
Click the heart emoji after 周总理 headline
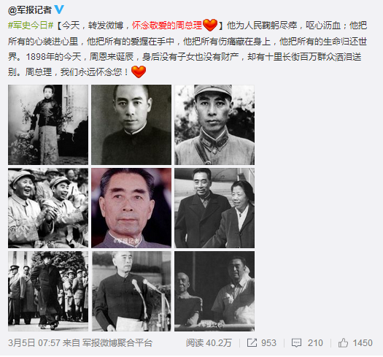click(x=210, y=25)
